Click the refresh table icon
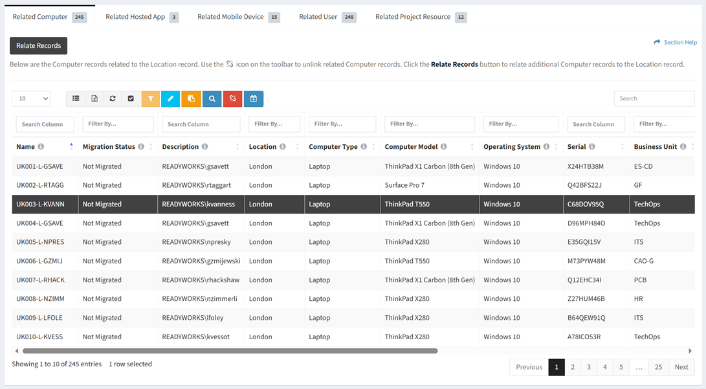The width and height of the screenshot is (706, 389). click(113, 98)
